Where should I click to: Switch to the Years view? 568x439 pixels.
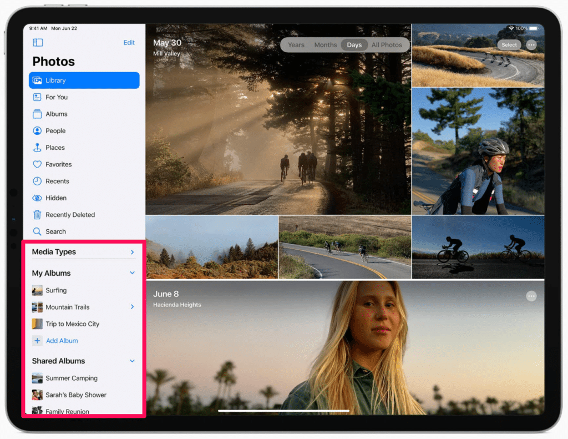point(296,45)
